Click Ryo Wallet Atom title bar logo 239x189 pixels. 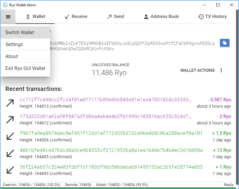5,5
